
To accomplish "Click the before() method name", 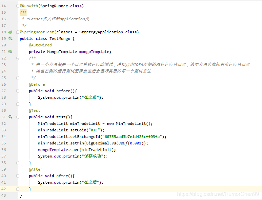I will [x=63, y=91].
